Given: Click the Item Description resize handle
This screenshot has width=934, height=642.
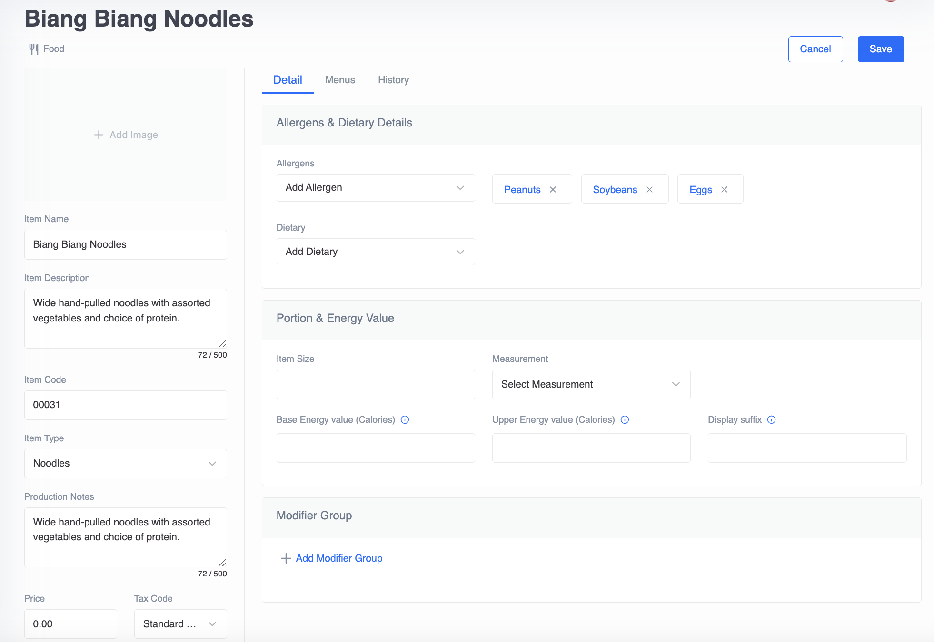Looking at the screenshot, I should (222, 344).
